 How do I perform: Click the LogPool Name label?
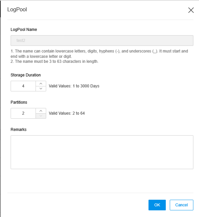(24, 30)
